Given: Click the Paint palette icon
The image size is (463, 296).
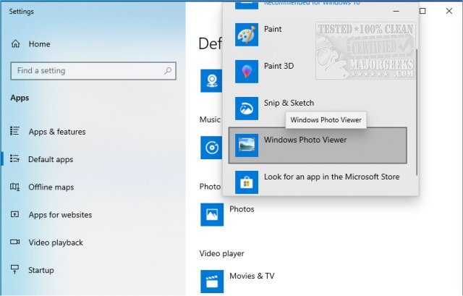Looking at the screenshot, I should point(247,35).
